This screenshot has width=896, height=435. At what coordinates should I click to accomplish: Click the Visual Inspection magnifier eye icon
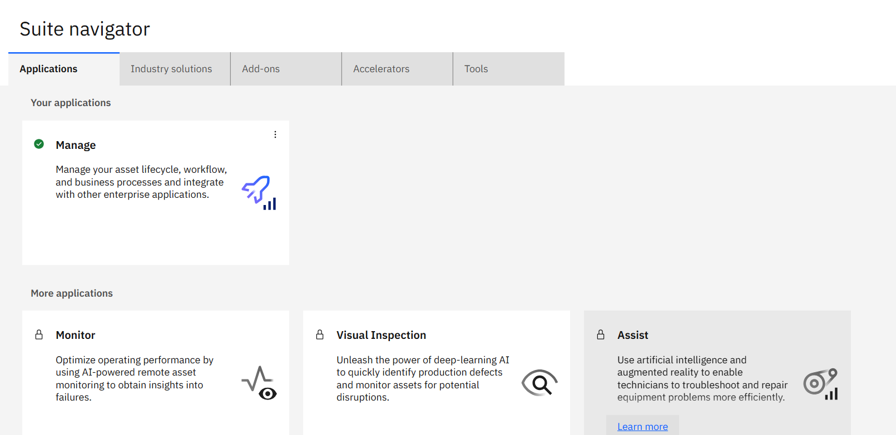(x=539, y=383)
